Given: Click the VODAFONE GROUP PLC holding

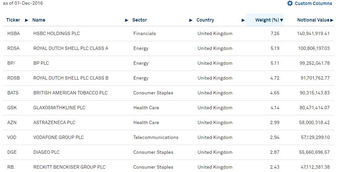Looking at the screenshot, I should (58, 138).
